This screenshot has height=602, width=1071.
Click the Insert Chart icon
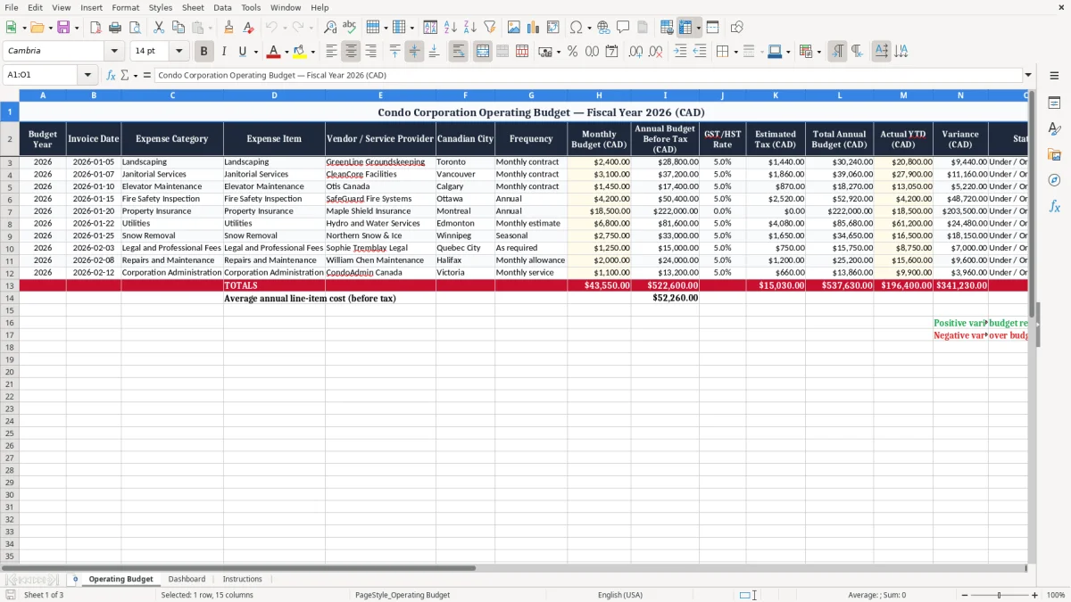click(x=534, y=28)
